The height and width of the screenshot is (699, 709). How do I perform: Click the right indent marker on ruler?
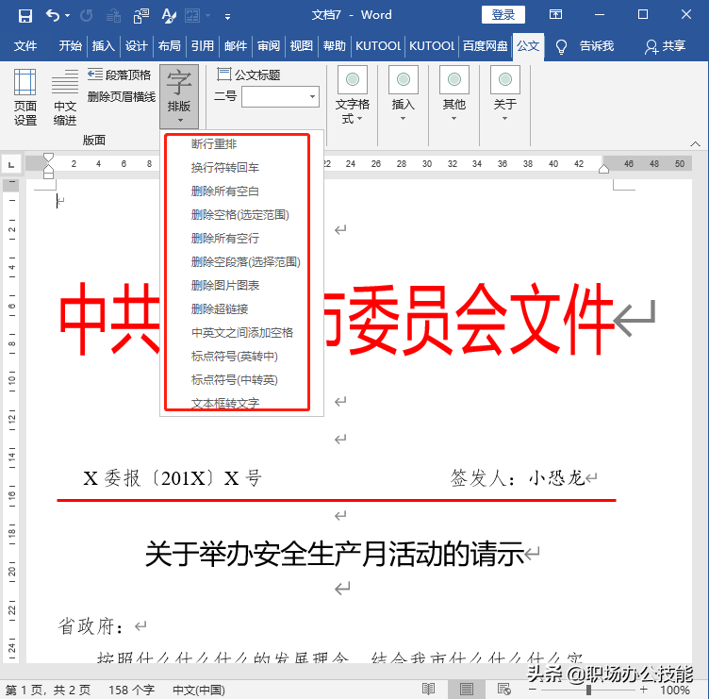point(603,169)
